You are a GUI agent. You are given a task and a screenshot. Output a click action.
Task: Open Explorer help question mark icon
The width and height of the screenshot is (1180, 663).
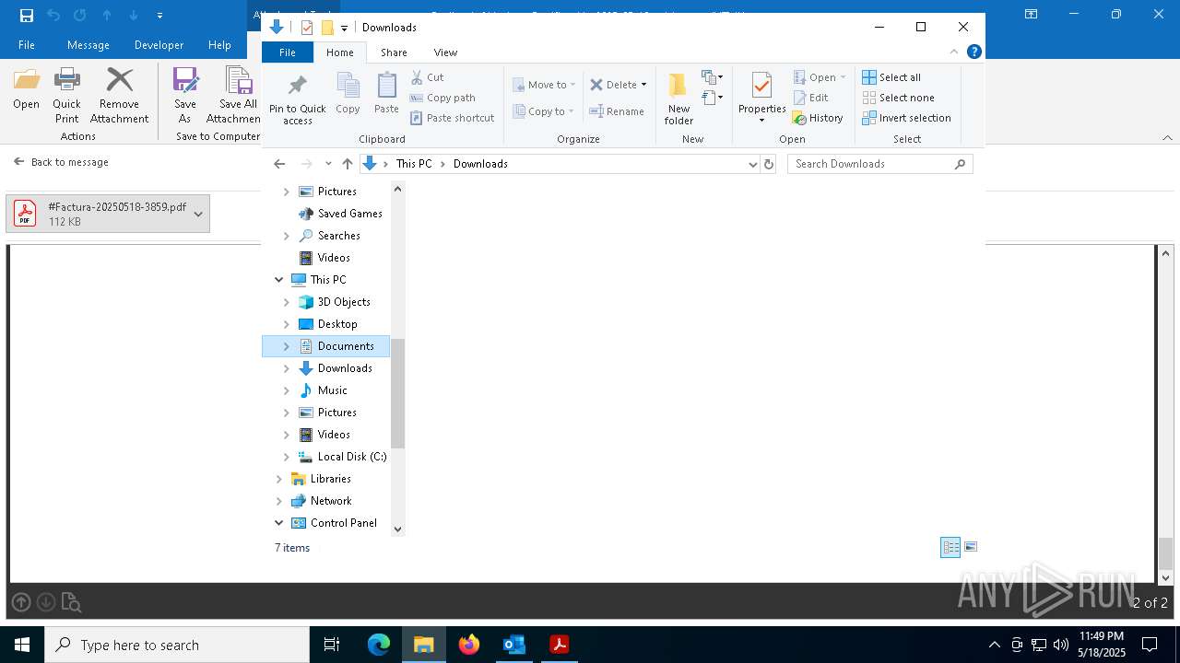tap(973, 52)
